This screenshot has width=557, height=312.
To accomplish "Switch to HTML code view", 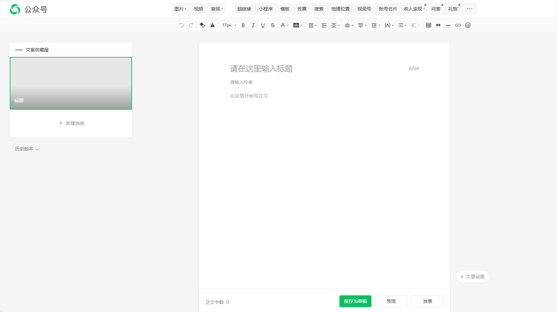I will click(x=458, y=25).
